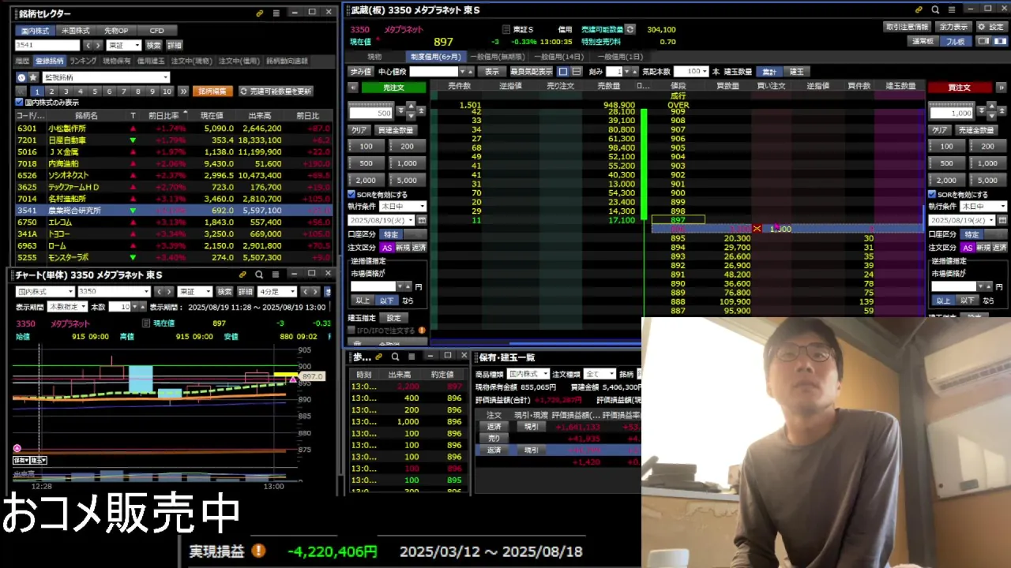
Task: Click link icon in 銘柄セレクター title bar
Action: point(260,13)
